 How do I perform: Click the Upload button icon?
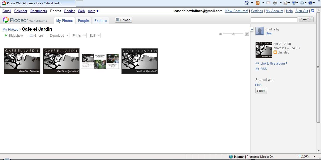point(118,20)
